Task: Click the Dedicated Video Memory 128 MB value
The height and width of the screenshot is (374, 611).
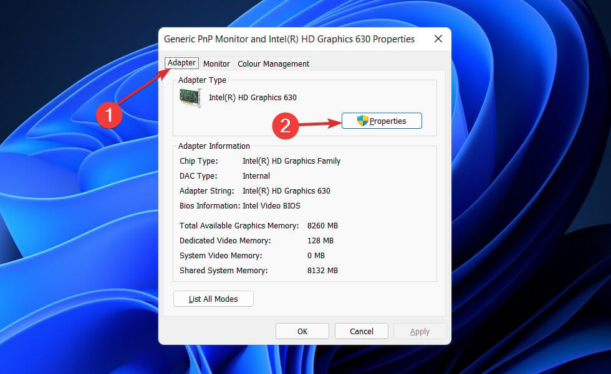Action: click(x=320, y=241)
